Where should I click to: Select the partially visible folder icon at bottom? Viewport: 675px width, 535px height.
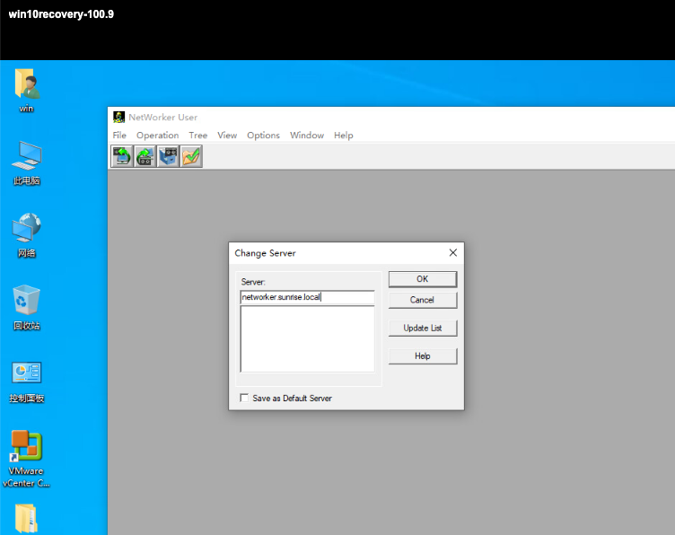click(26, 519)
